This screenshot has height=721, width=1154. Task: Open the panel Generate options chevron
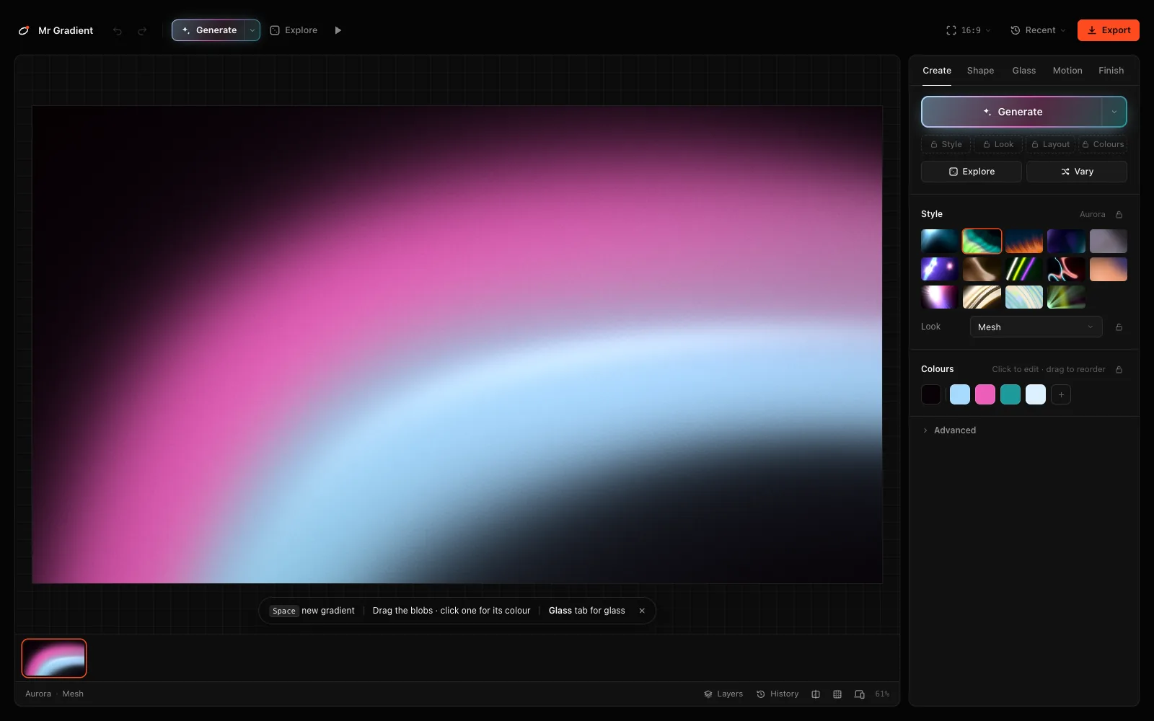(x=1114, y=112)
